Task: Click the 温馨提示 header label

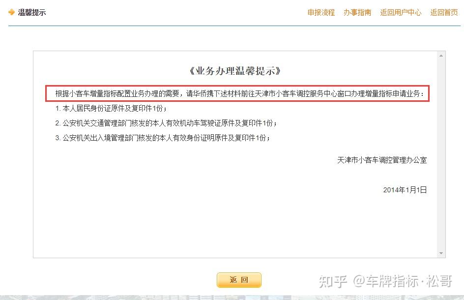Action: click(x=32, y=12)
